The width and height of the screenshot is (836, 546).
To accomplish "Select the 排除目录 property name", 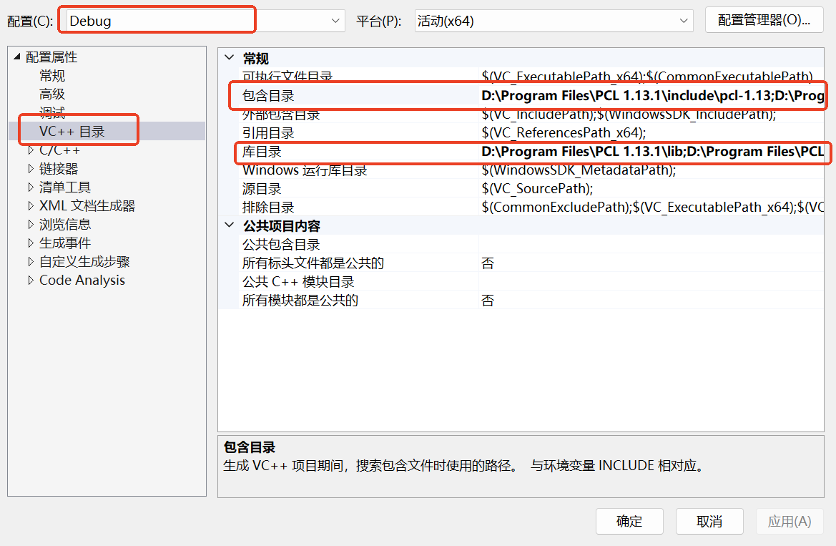I will [268, 208].
